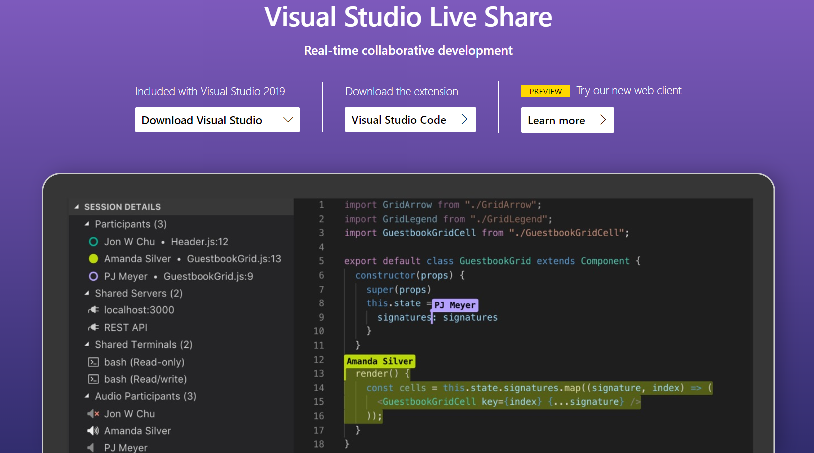Select the REST API shared server
Viewport: 814px width, 453px height.
click(182, 327)
